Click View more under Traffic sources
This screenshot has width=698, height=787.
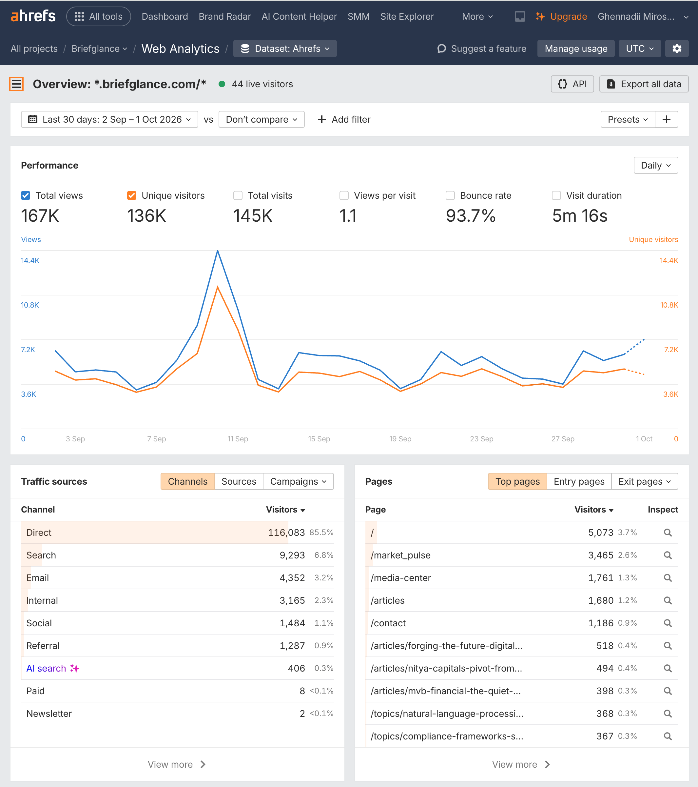point(177,764)
